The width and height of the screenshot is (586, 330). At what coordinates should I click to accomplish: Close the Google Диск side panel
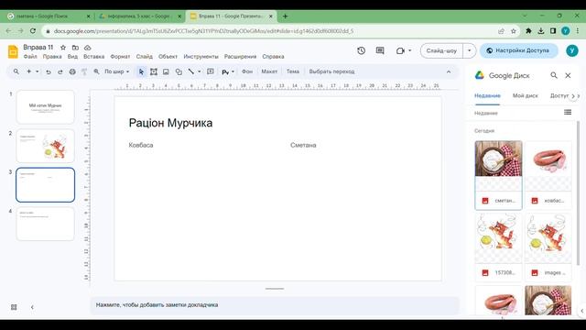568,75
